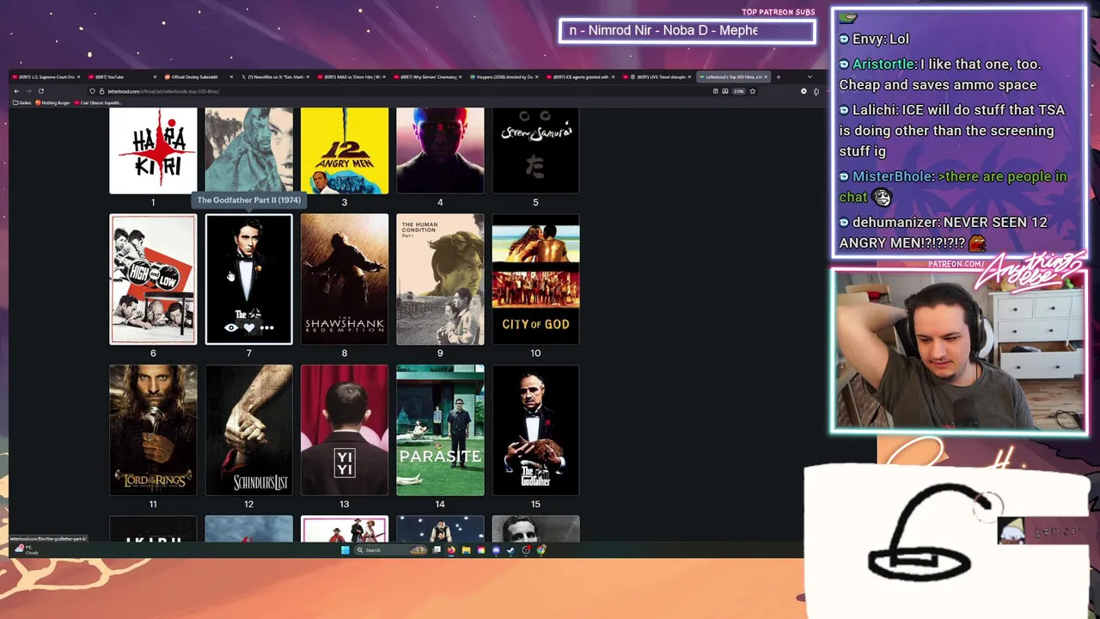
Task: Switch to the LIVE: Travel disruption tab
Action: (x=658, y=77)
